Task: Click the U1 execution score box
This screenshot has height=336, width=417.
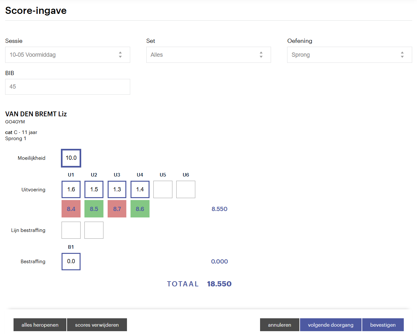Action: 71,189
